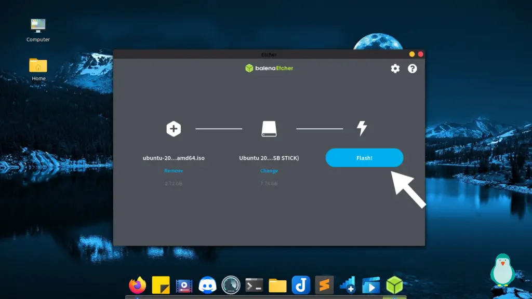Open the yellow sticky notes app in dock
The image size is (532, 299).
pos(161,285)
